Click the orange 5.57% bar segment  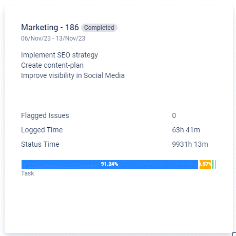[x=205, y=164]
